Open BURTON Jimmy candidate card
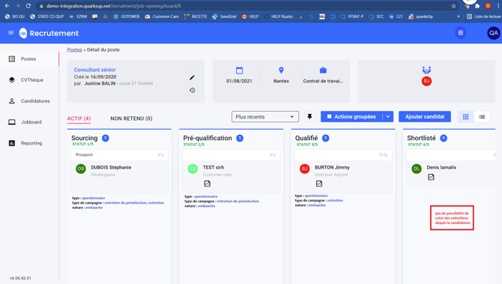 click(x=343, y=171)
